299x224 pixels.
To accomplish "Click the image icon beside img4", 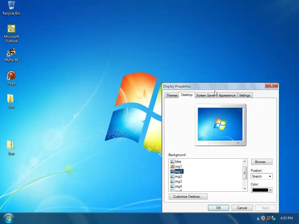I will click(172, 186).
